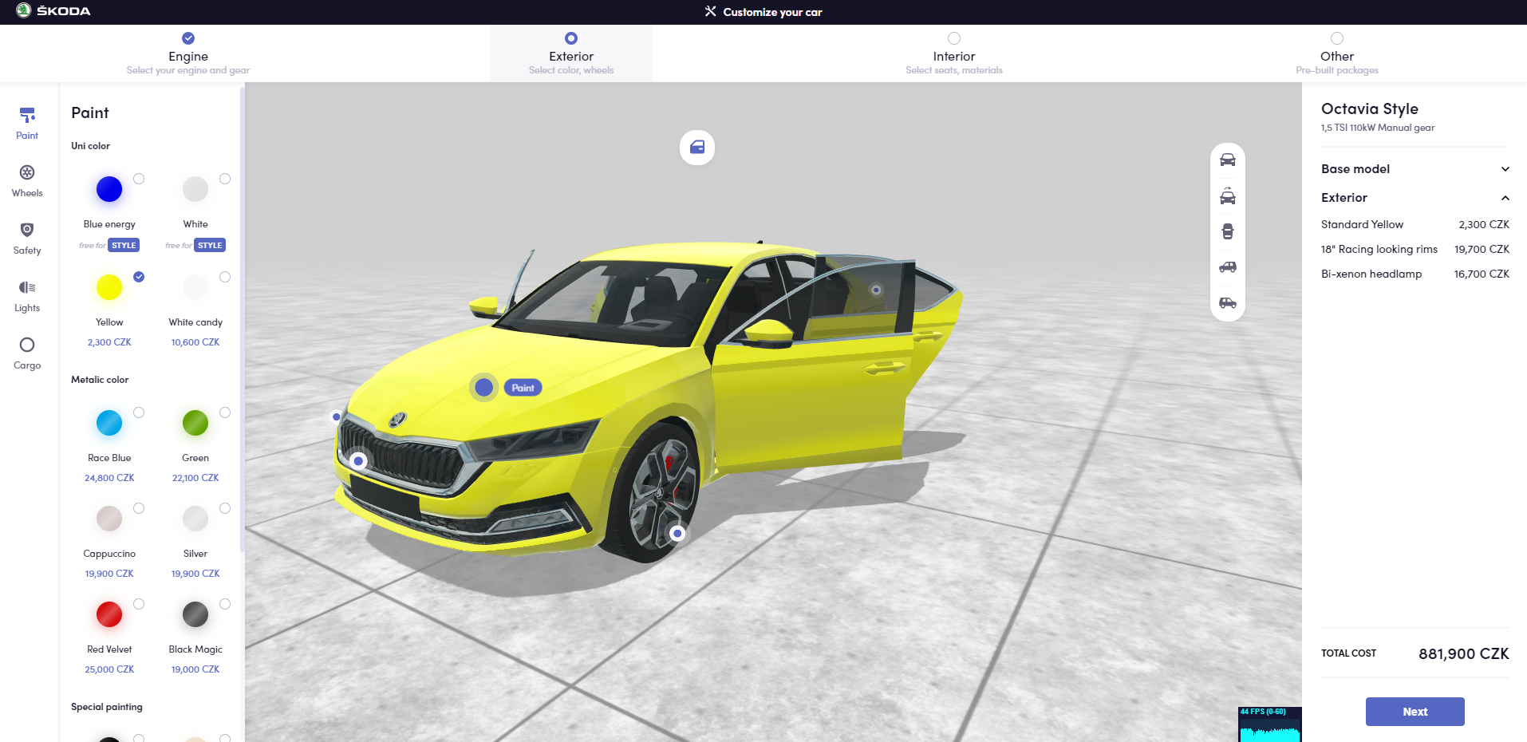
Task: Click the hotspot on the rear side window
Action: [x=876, y=290]
